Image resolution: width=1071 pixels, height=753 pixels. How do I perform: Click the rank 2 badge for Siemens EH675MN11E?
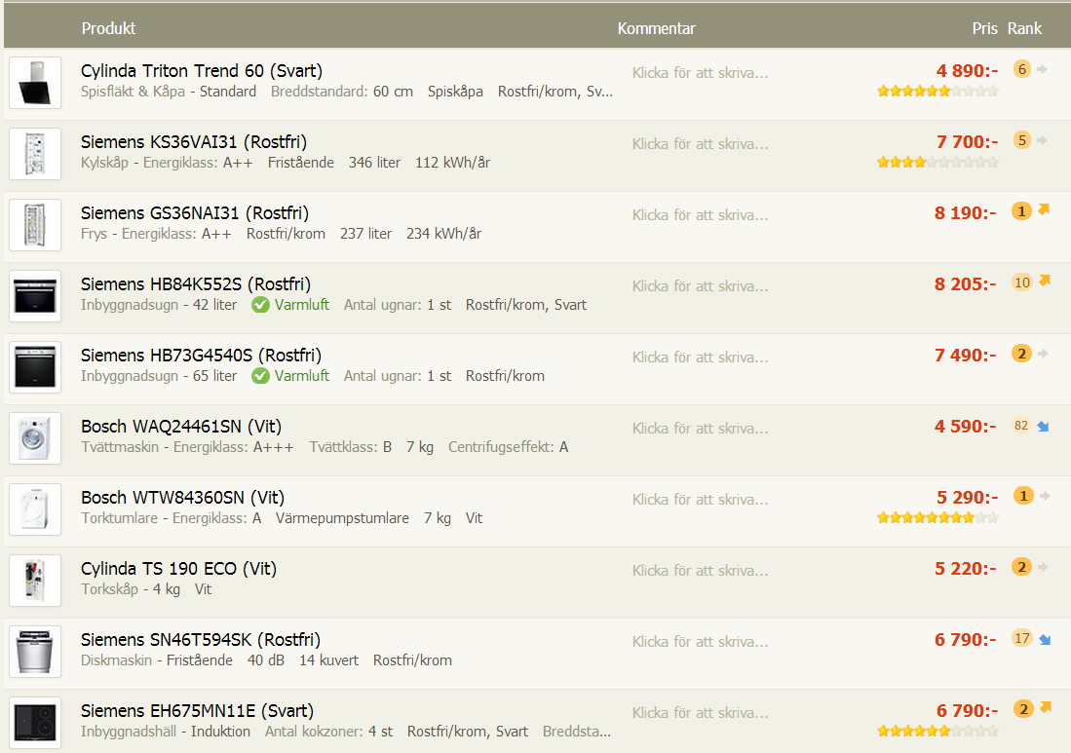coord(1023,708)
